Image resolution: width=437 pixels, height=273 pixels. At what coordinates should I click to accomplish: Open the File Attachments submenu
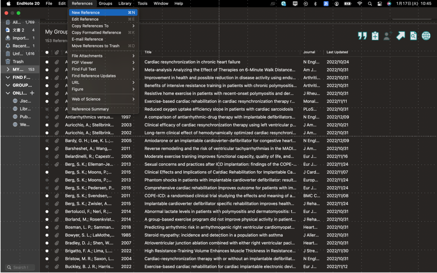click(103, 56)
